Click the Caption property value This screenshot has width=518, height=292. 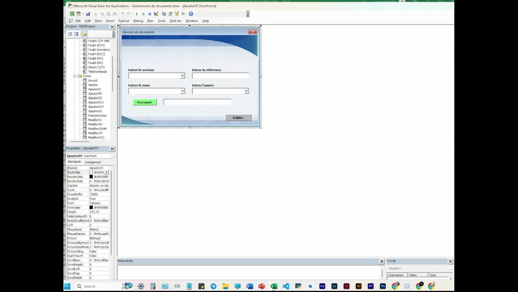coord(99,186)
